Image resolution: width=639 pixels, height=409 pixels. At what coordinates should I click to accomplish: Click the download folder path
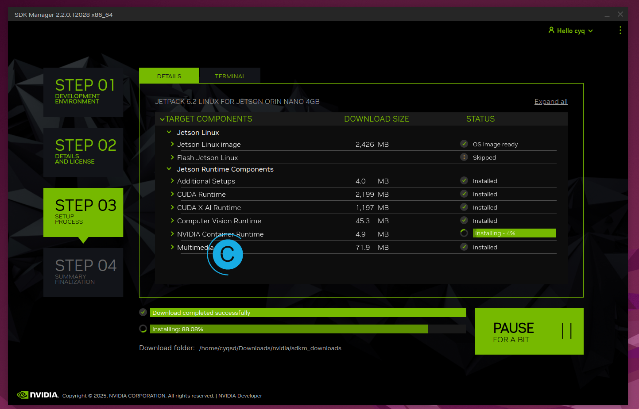click(x=270, y=348)
